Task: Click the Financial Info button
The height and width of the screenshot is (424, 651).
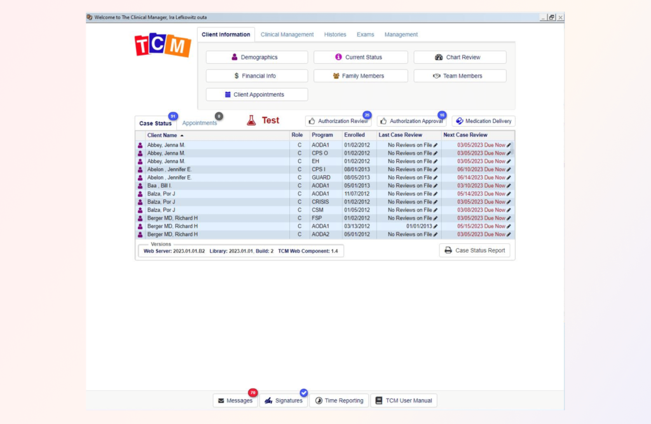Action: (x=256, y=75)
